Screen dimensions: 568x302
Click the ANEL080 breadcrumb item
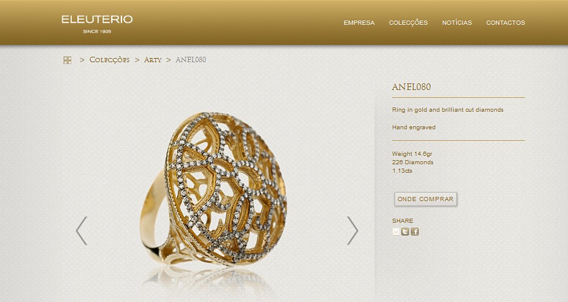pos(190,60)
